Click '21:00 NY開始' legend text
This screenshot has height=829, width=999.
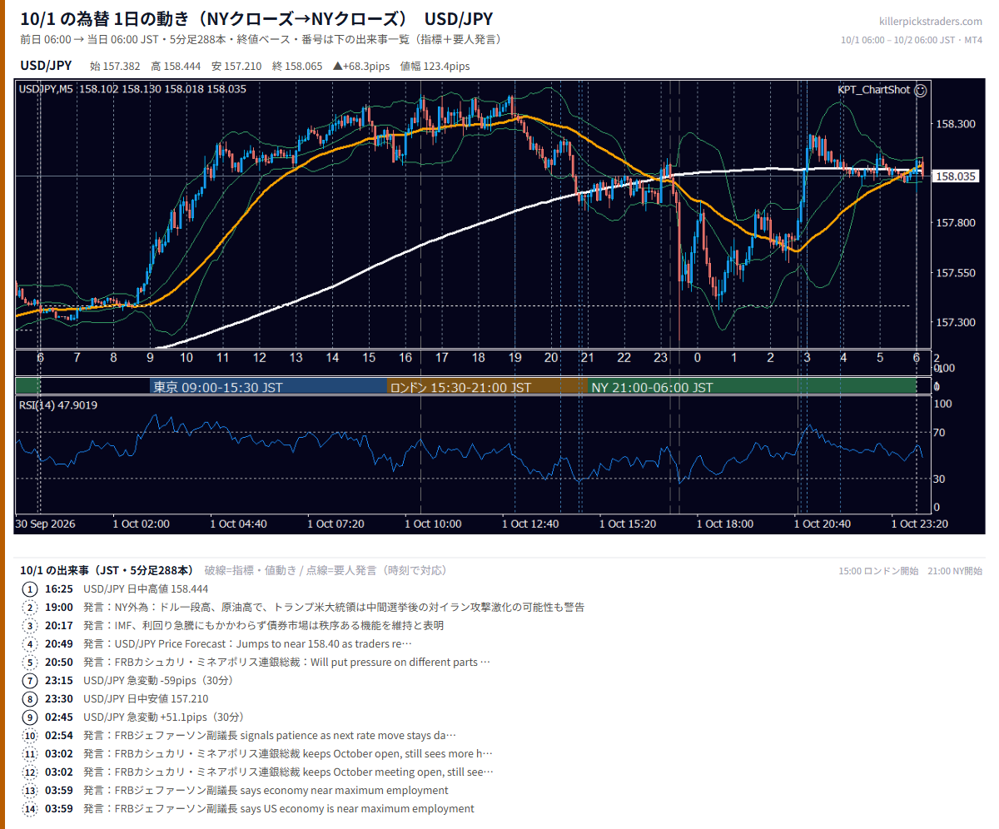(955, 571)
